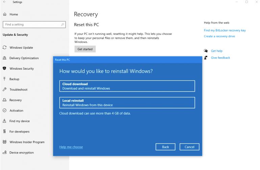Open the Delivery Optimization section

[24, 58]
